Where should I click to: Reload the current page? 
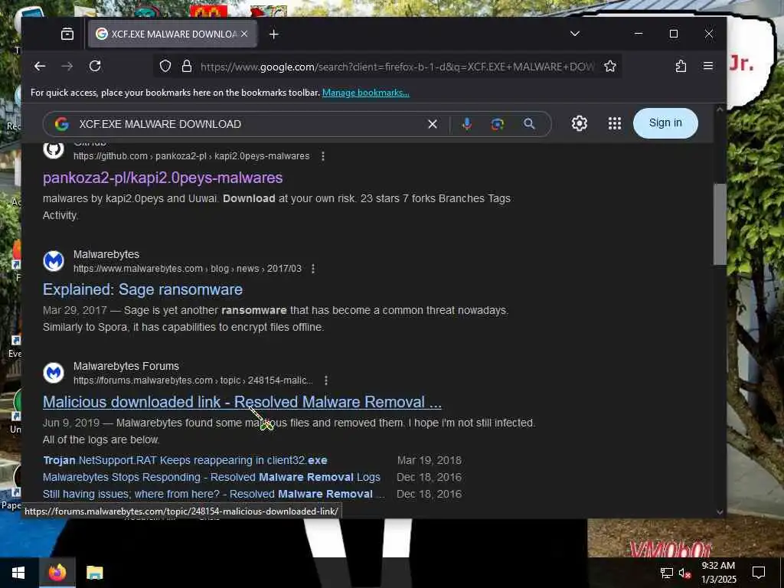tap(95, 66)
